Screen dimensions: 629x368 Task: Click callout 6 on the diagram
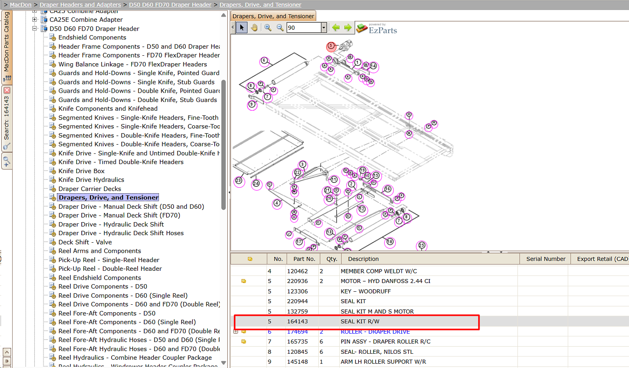(x=264, y=61)
